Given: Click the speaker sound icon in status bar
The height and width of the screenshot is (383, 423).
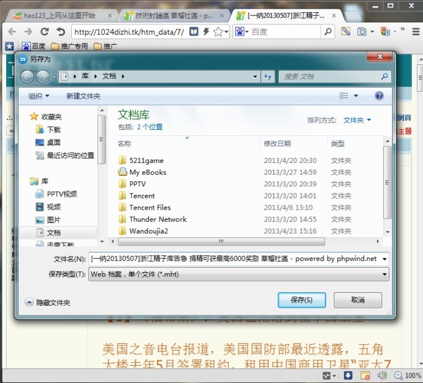Looking at the screenshot, I should coord(382,376).
